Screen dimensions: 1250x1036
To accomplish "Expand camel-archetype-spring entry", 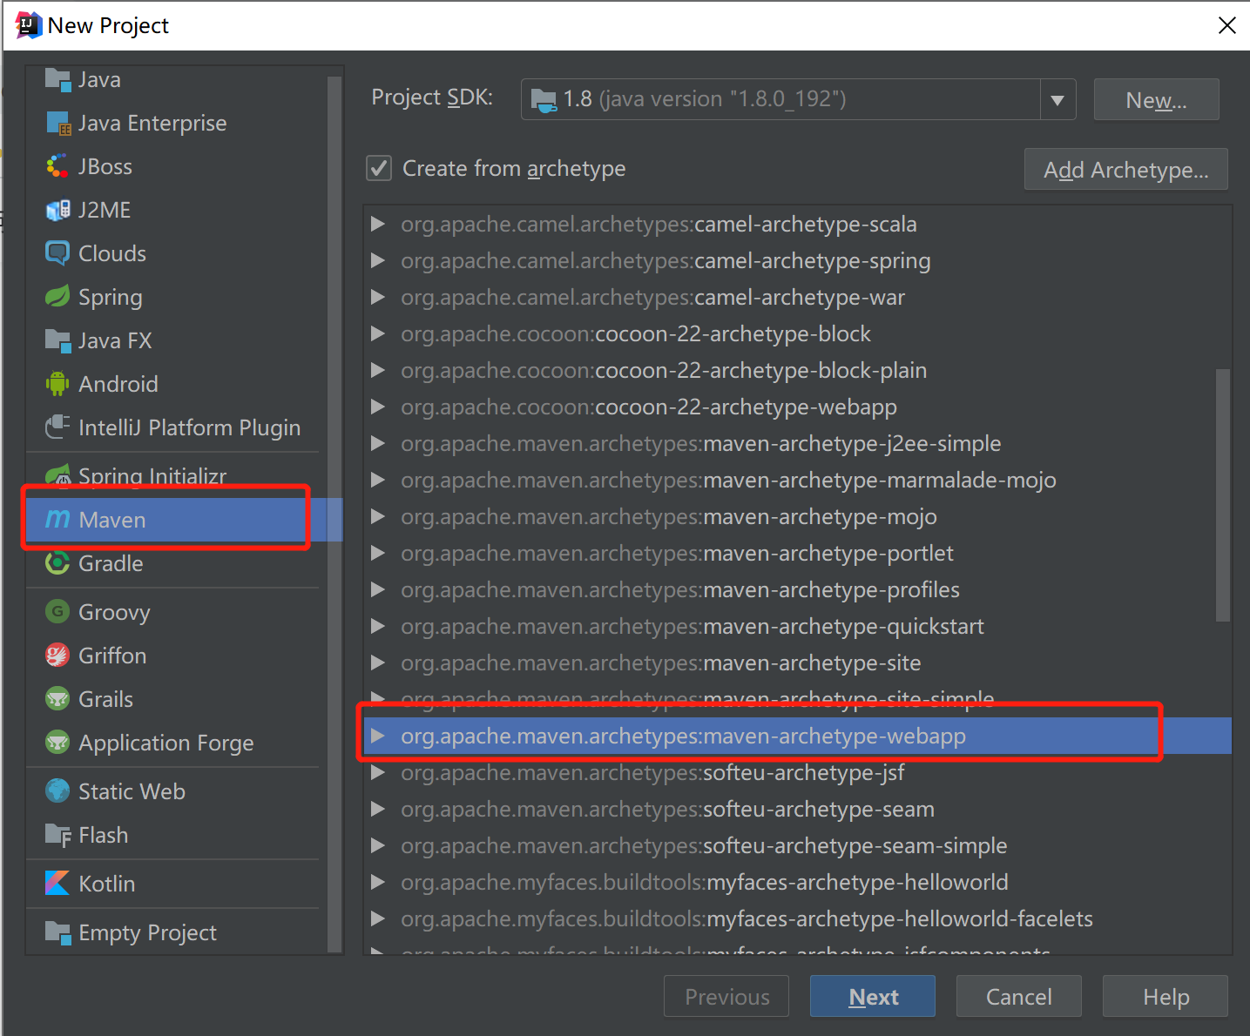I will 378,260.
